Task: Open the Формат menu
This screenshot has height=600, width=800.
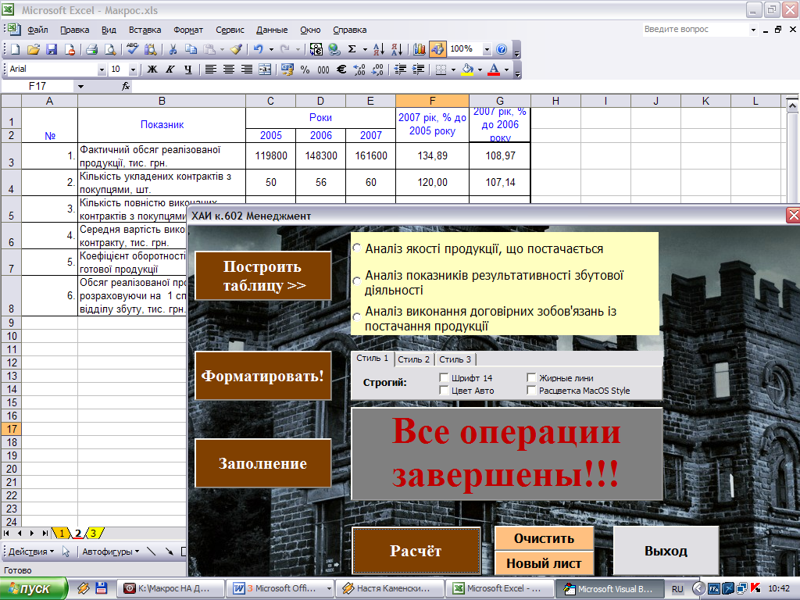Action: coord(188,30)
